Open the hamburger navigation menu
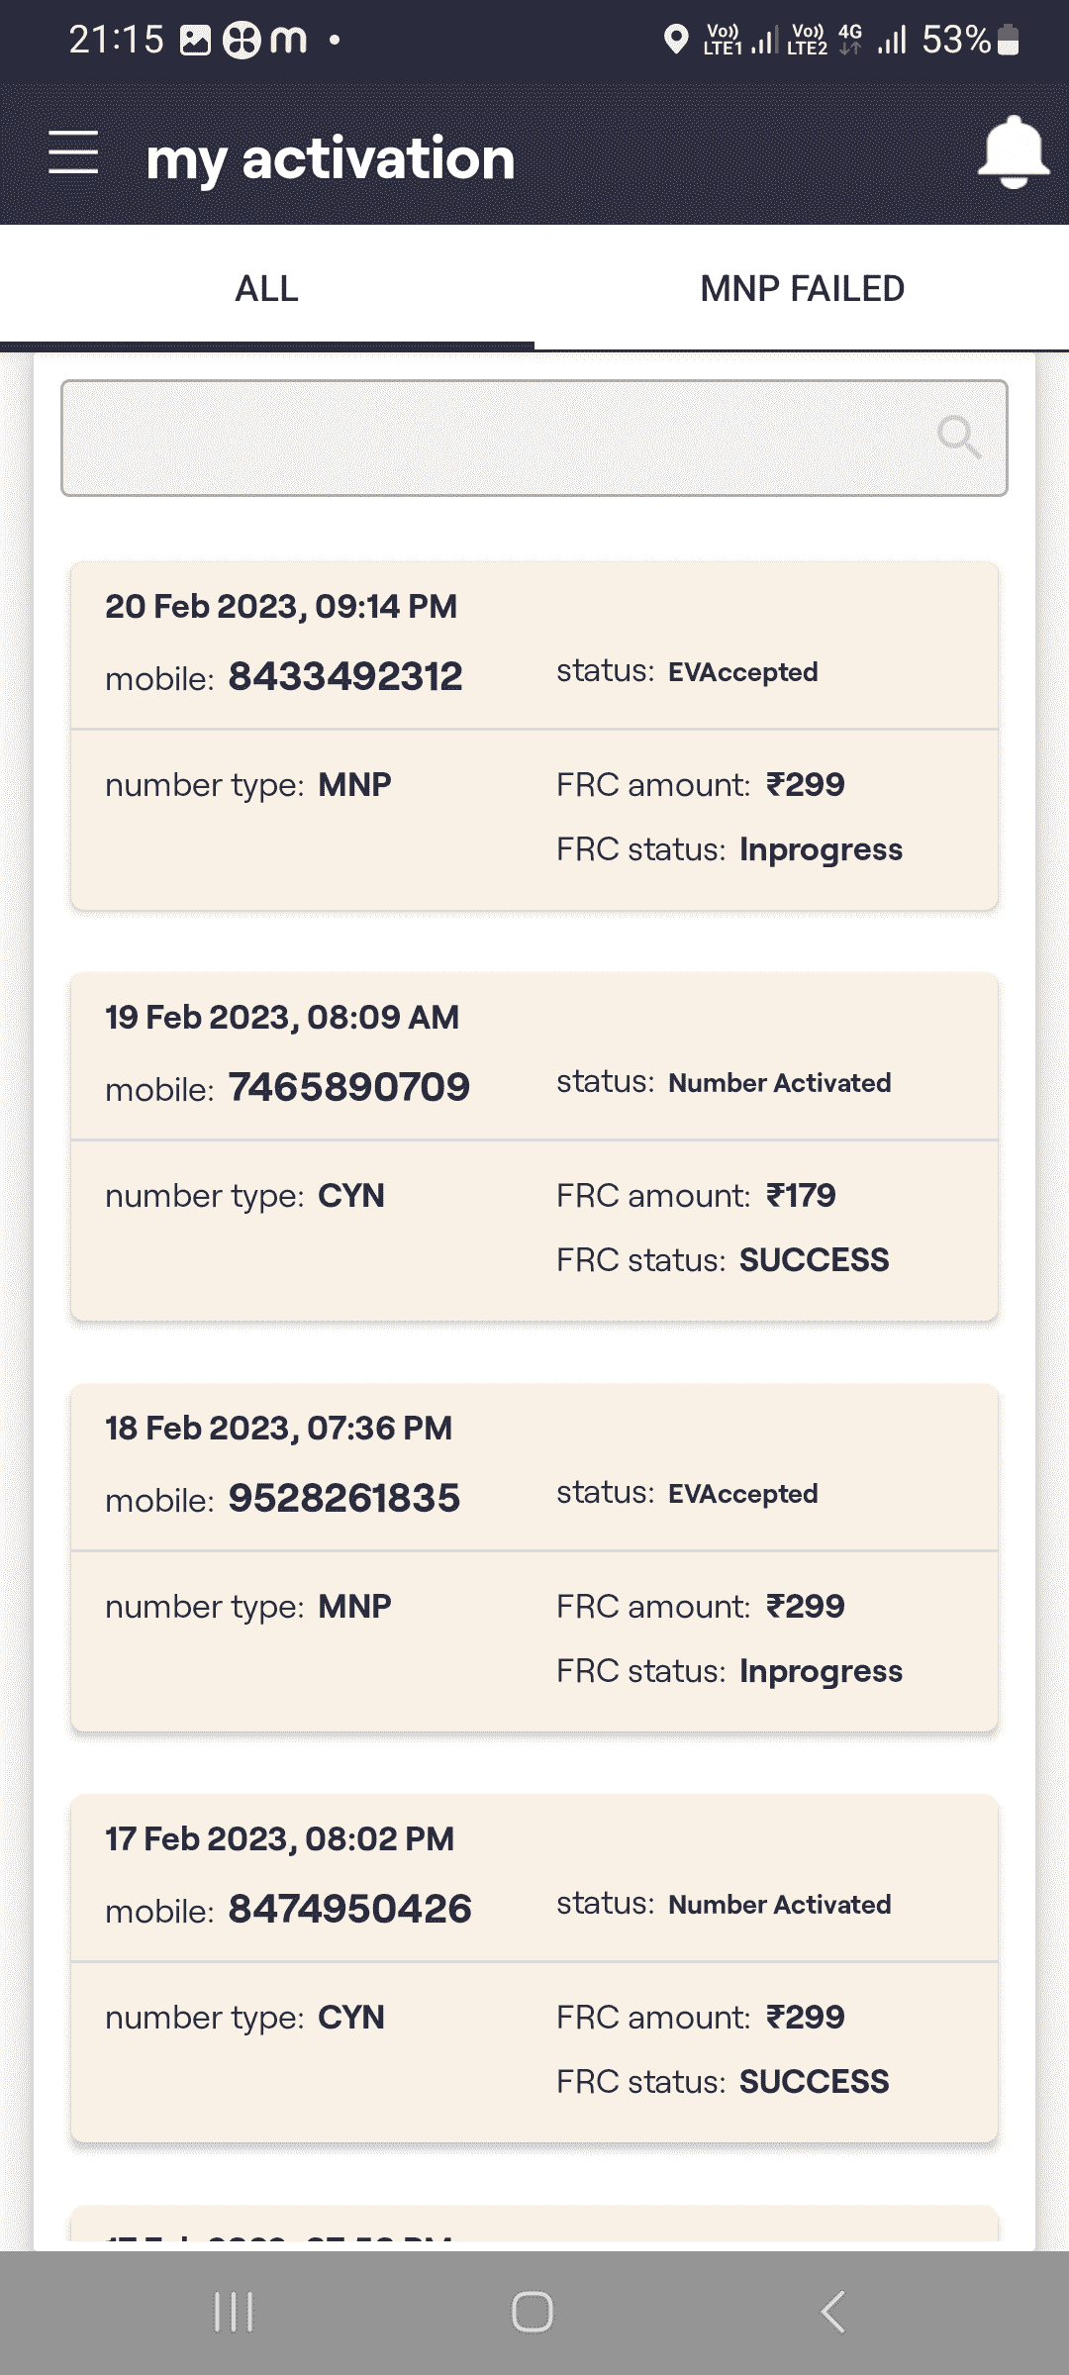The image size is (1069, 2375). click(73, 153)
